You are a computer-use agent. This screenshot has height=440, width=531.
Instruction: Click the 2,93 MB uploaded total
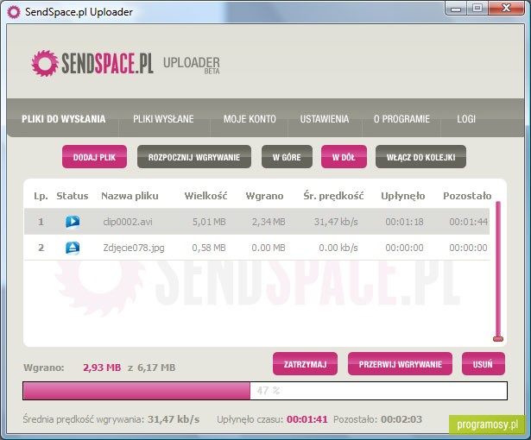pyautogui.click(x=102, y=368)
